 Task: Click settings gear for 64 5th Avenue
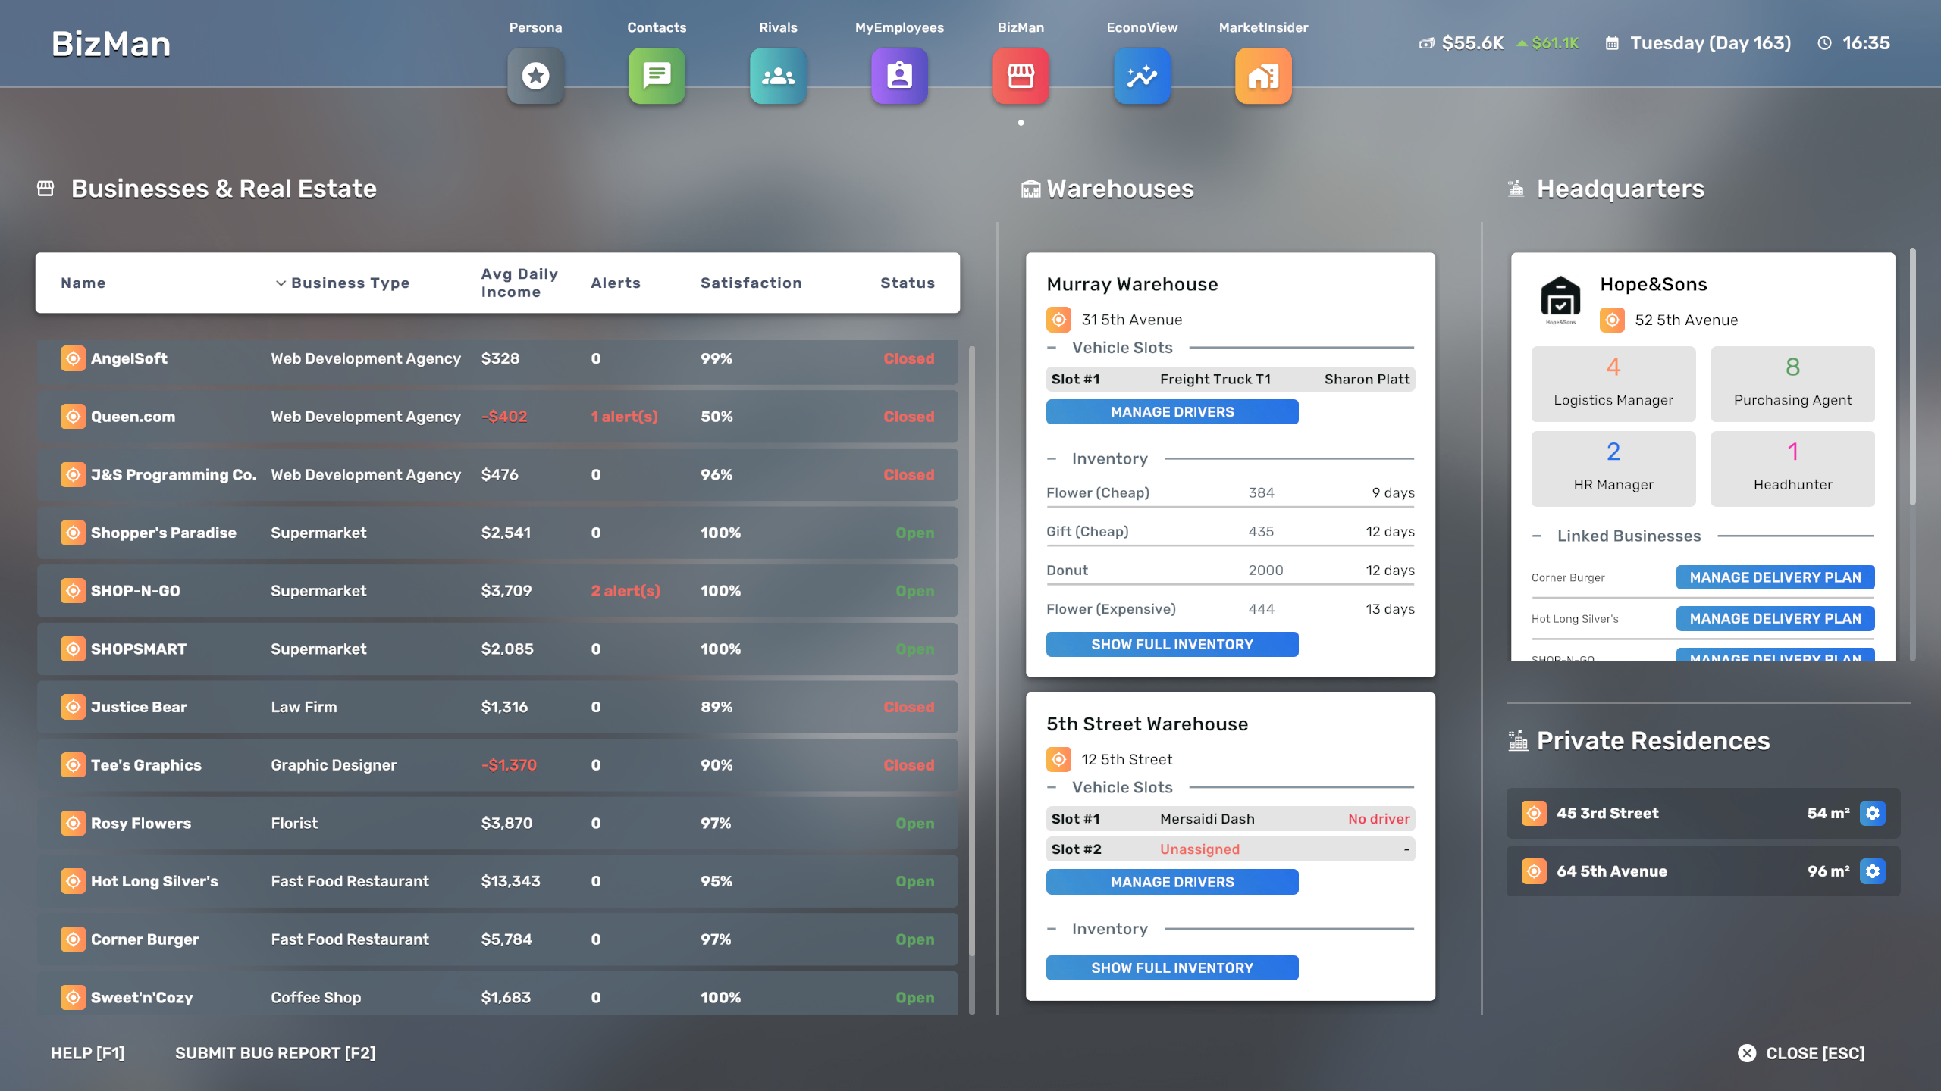pyautogui.click(x=1873, y=871)
